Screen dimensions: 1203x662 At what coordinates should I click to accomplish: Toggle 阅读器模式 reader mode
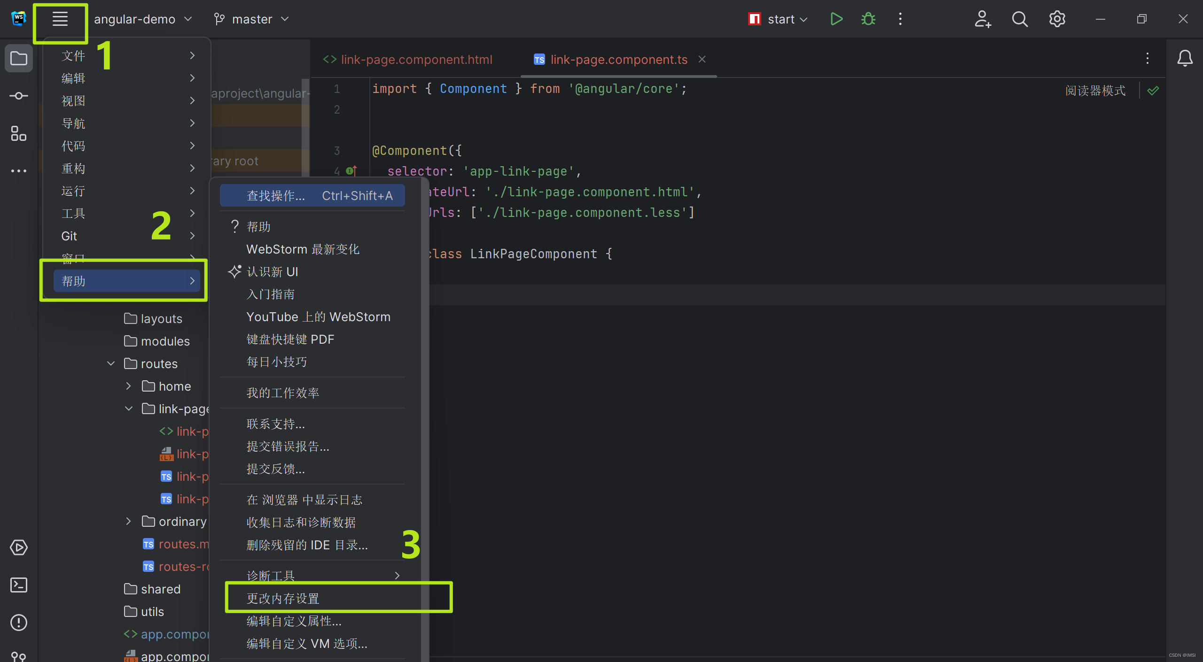pos(1095,90)
